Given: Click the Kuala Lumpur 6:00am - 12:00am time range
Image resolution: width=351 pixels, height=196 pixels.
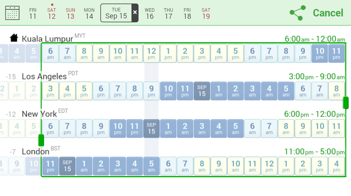Looking at the screenshot, I should pyautogui.click(x=315, y=39).
